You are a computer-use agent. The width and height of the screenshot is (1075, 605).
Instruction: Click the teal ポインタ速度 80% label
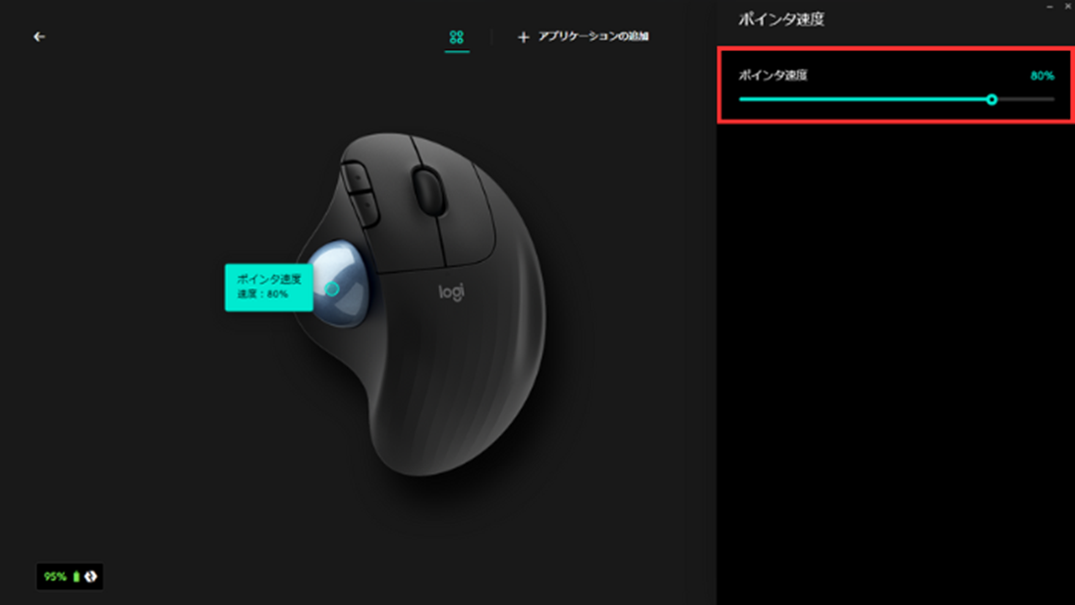click(x=269, y=287)
